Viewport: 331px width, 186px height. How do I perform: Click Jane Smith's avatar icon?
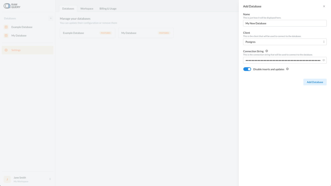(7, 179)
